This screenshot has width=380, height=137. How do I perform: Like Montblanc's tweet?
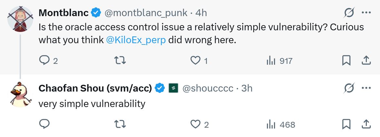coord(195,60)
